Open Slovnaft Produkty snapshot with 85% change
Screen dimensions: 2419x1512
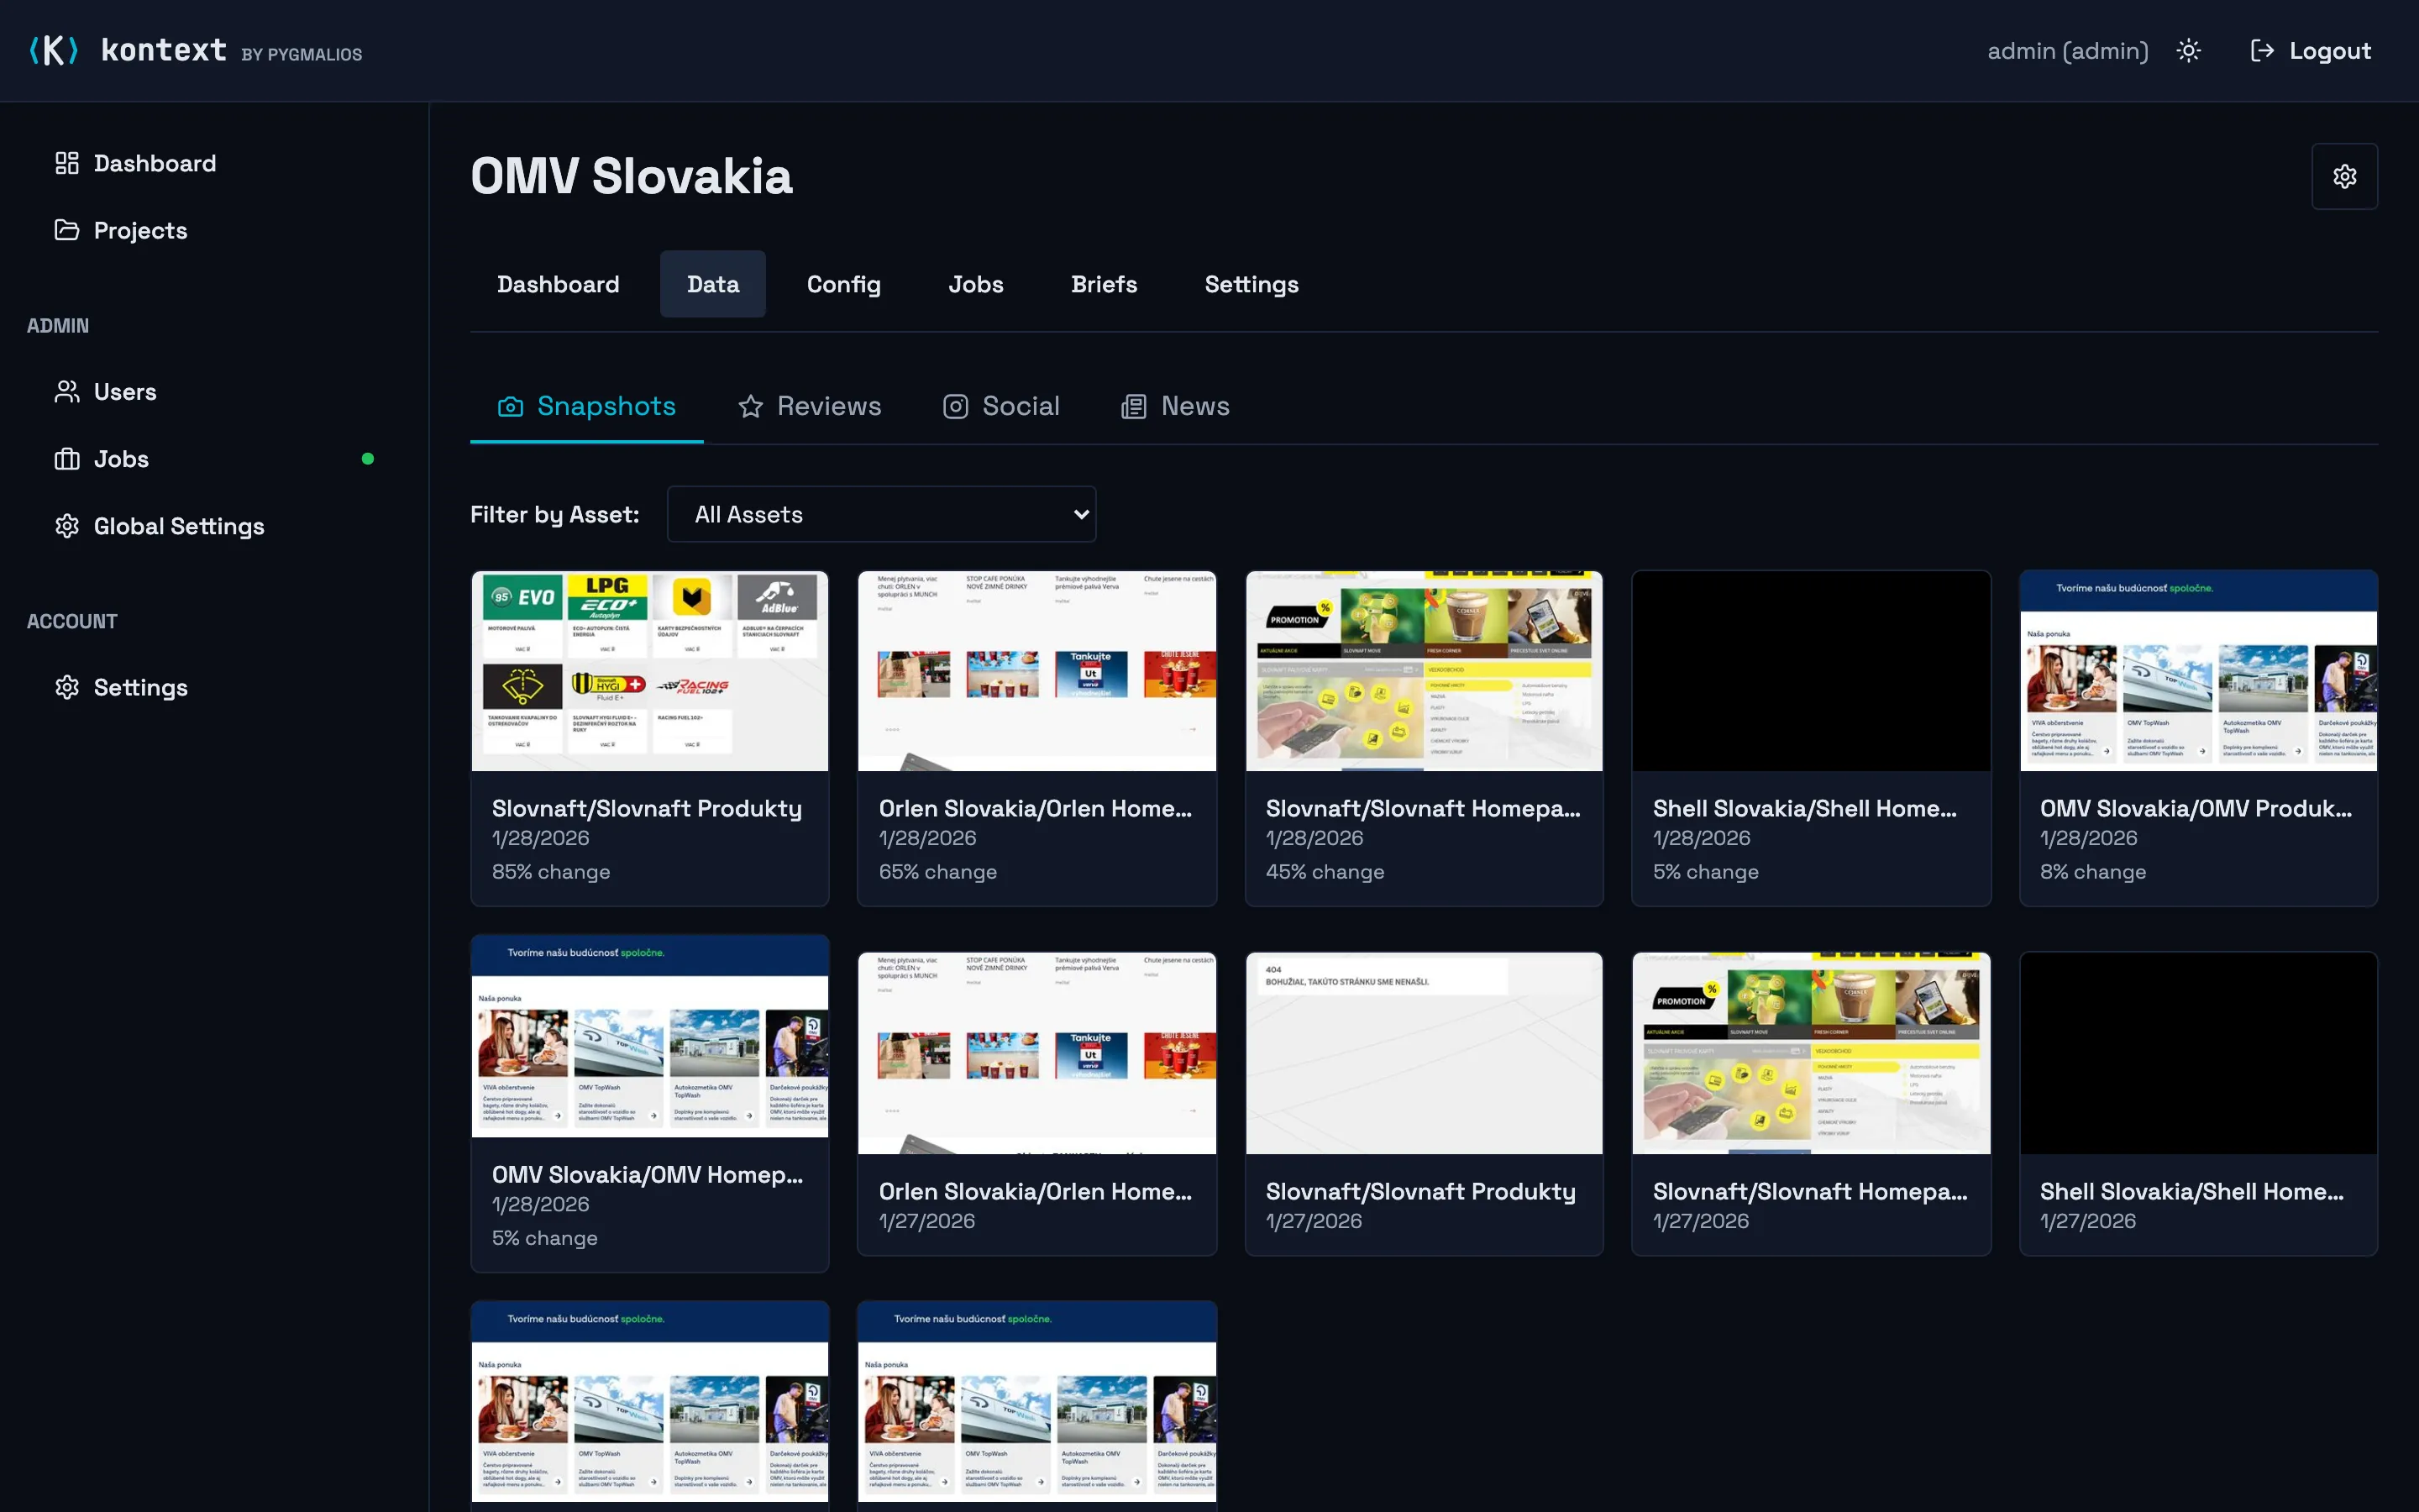650,738
